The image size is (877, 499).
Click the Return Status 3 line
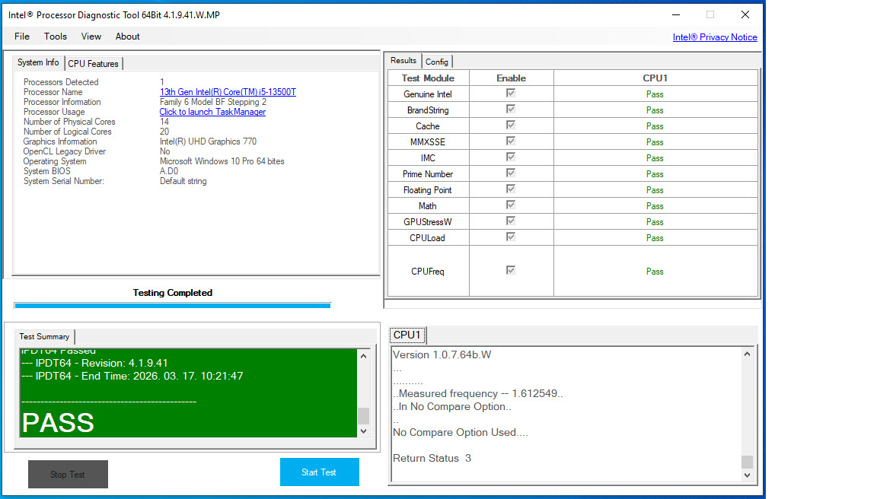pyautogui.click(x=432, y=458)
